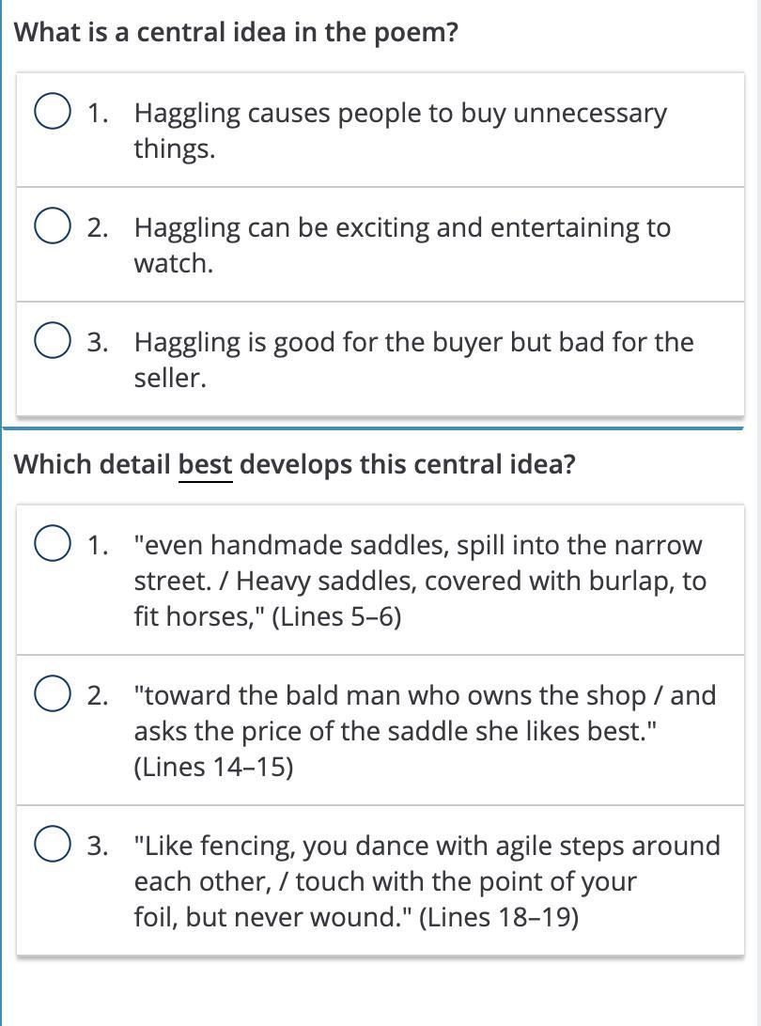This screenshot has width=761, height=1026.
Task: Click the underlined word "best" in second question
Action: point(205,464)
